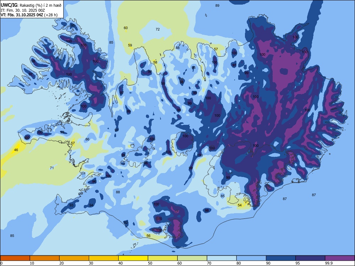Select the purple above-99.9 legend swatch
The image size is (355, 266).
click(x=340, y=258)
